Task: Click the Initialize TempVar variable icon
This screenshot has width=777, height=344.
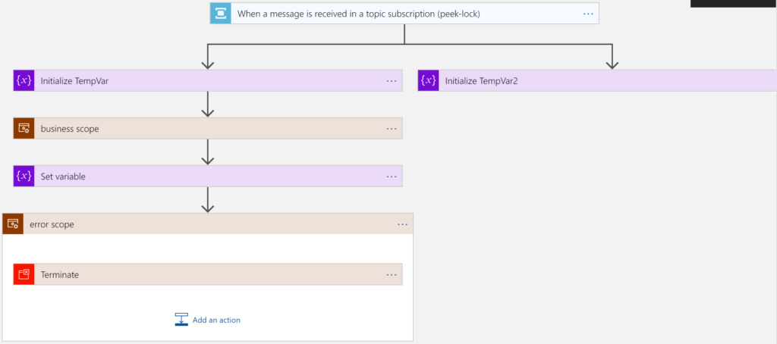Action: pos(24,81)
